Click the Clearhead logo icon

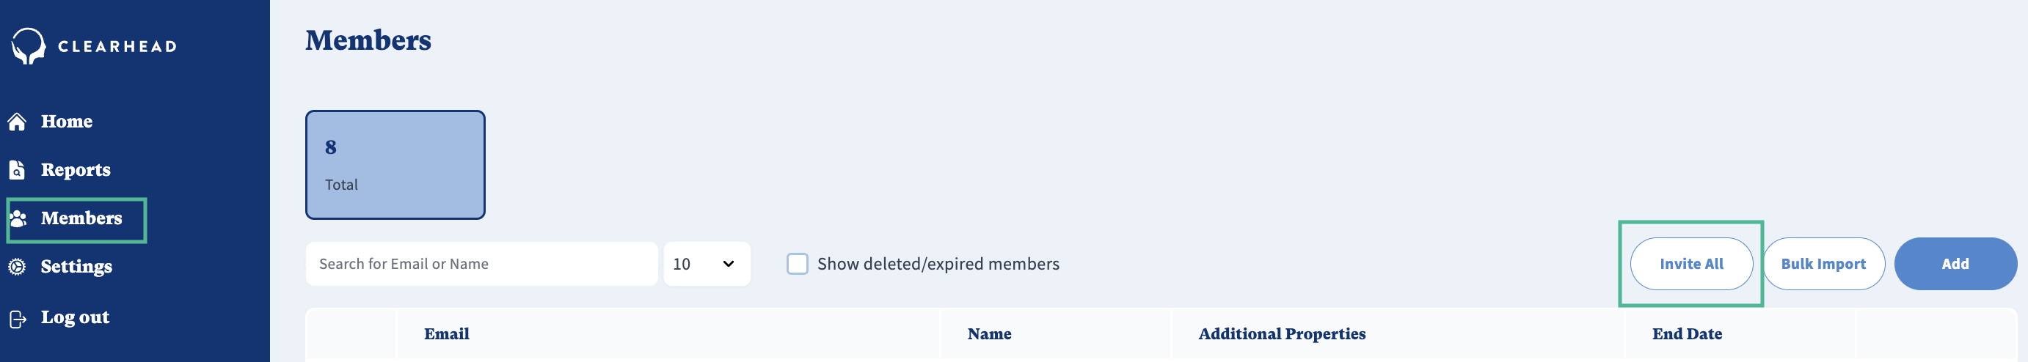(x=29, y=45)
